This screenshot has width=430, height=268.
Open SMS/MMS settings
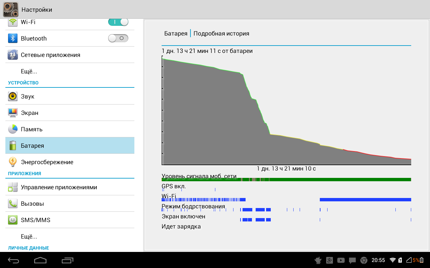70,220
